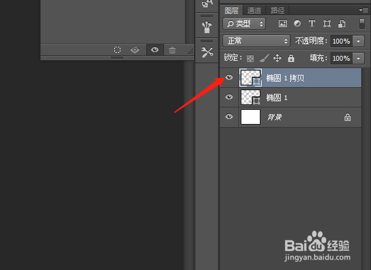Switch to the 路径 tab
371x270 pixels.
(277, 10)
